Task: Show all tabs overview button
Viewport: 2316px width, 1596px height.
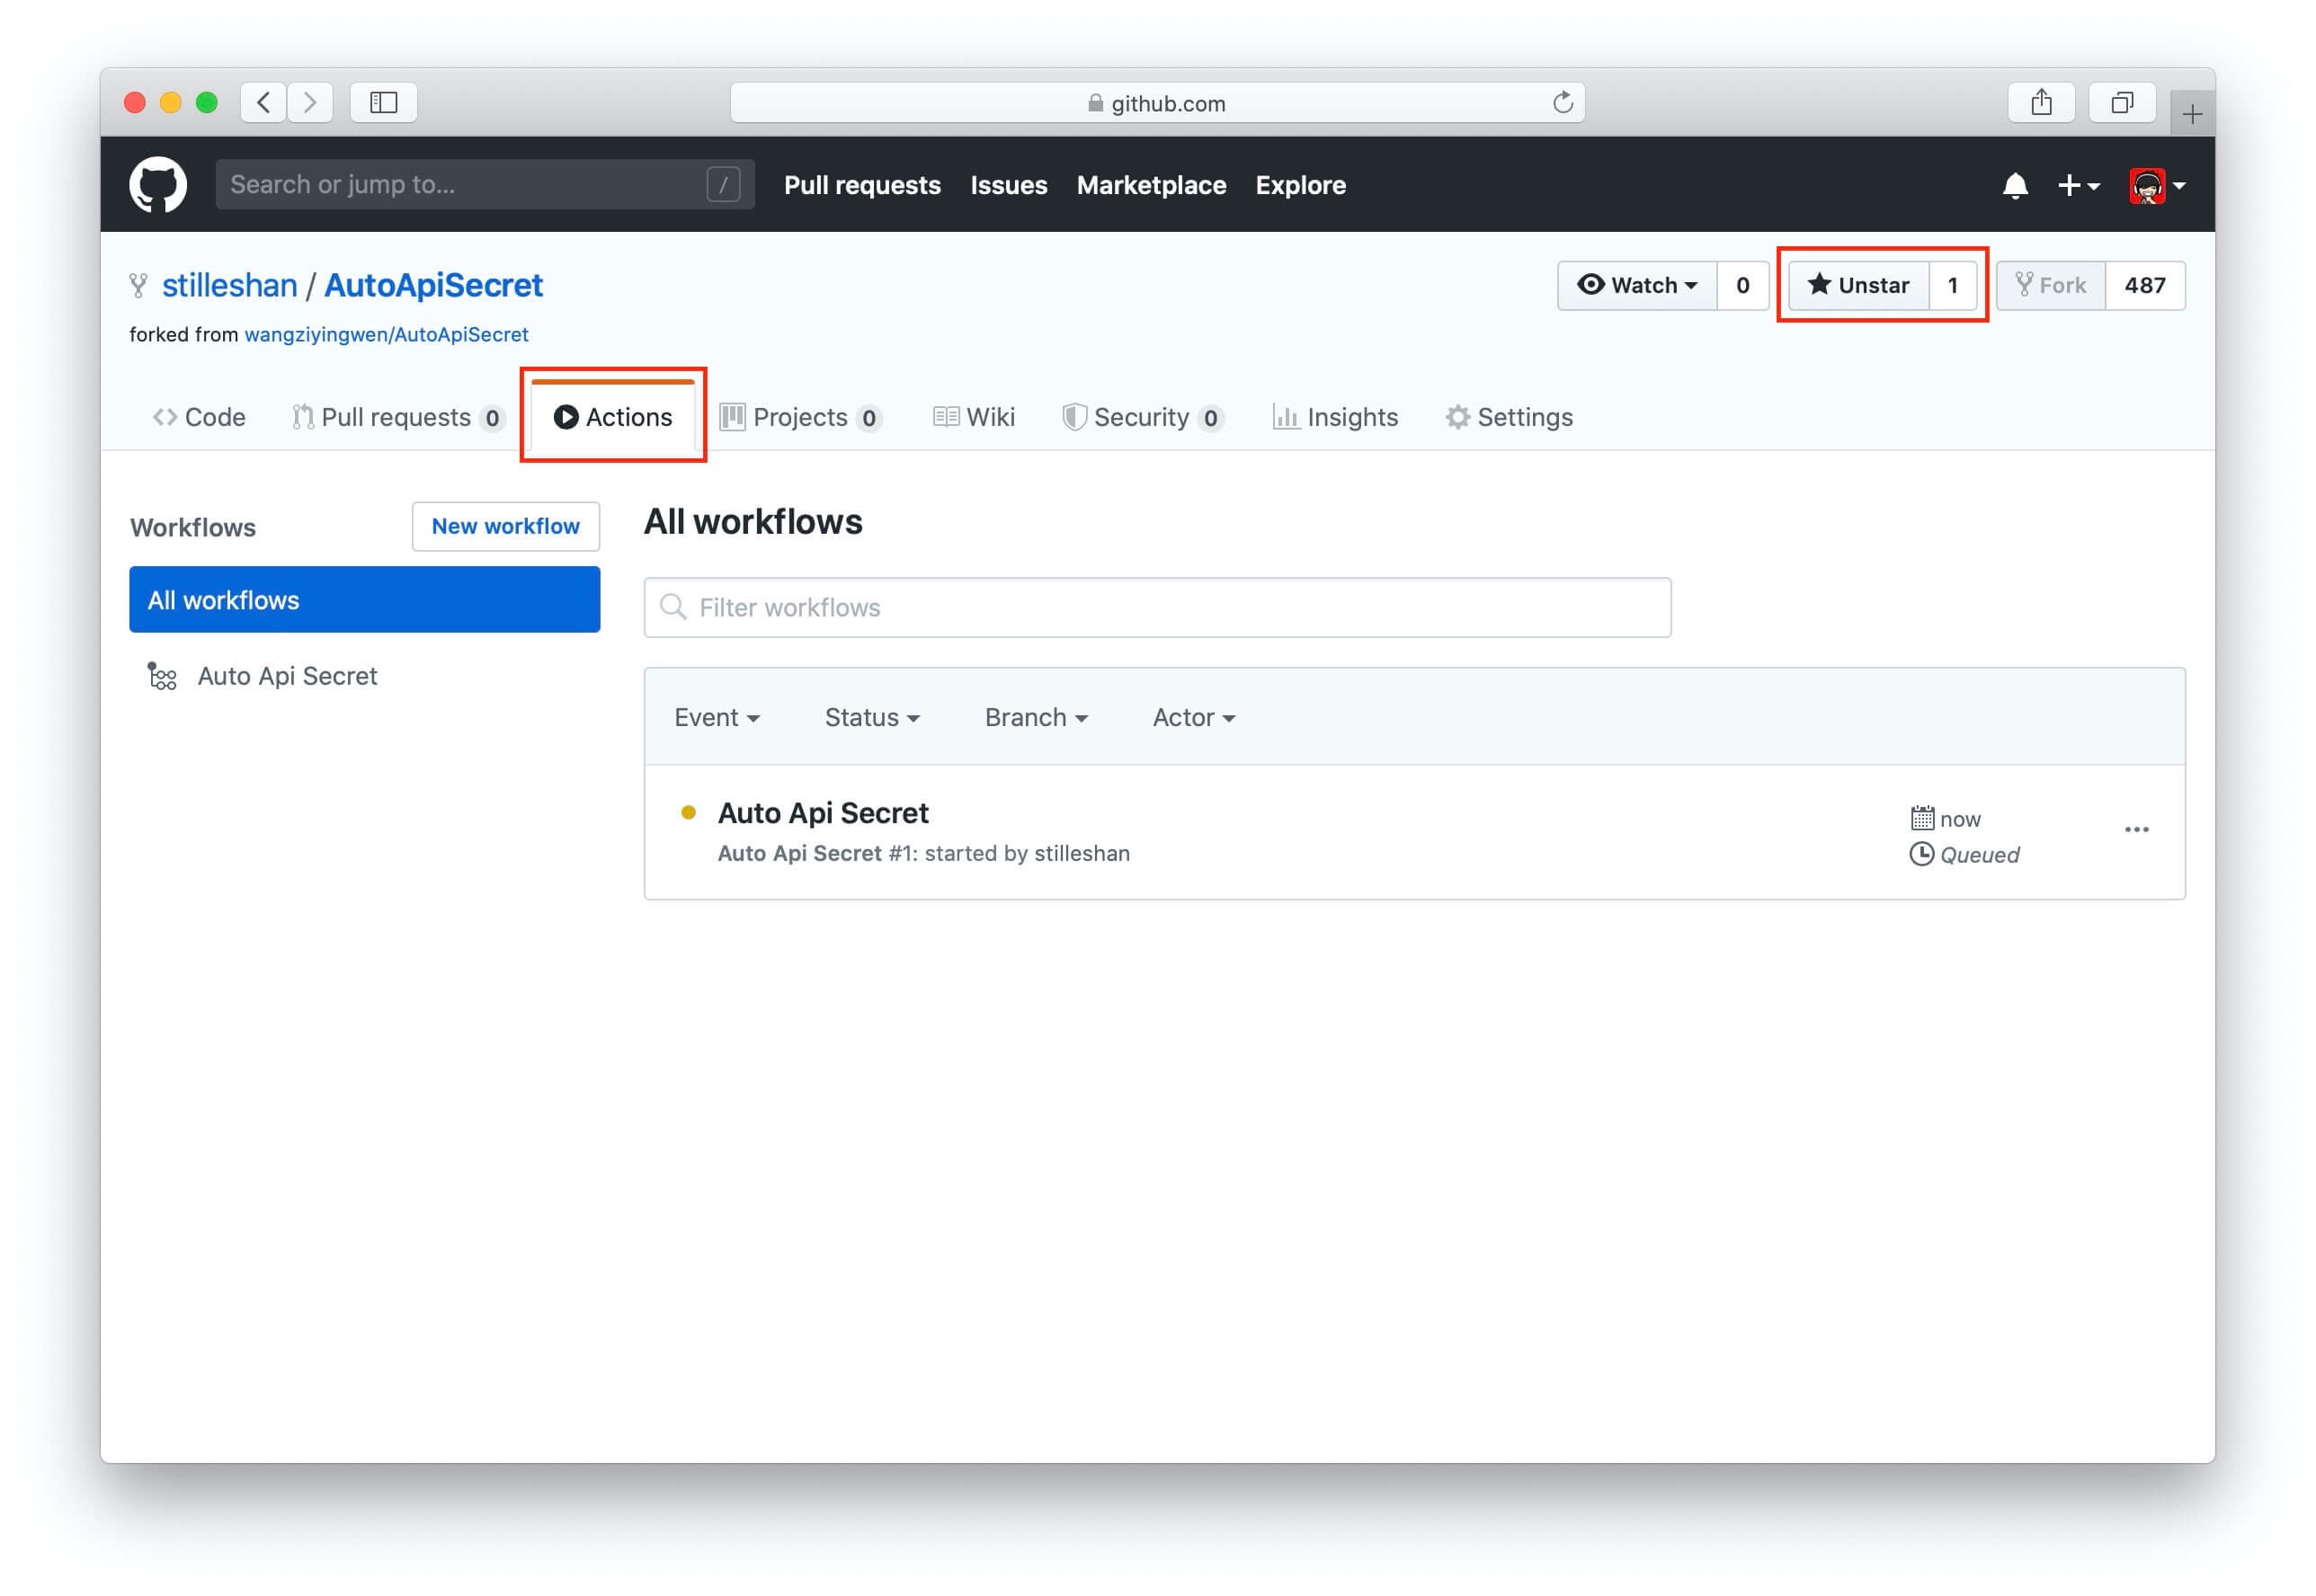Action: [2122, 102]
